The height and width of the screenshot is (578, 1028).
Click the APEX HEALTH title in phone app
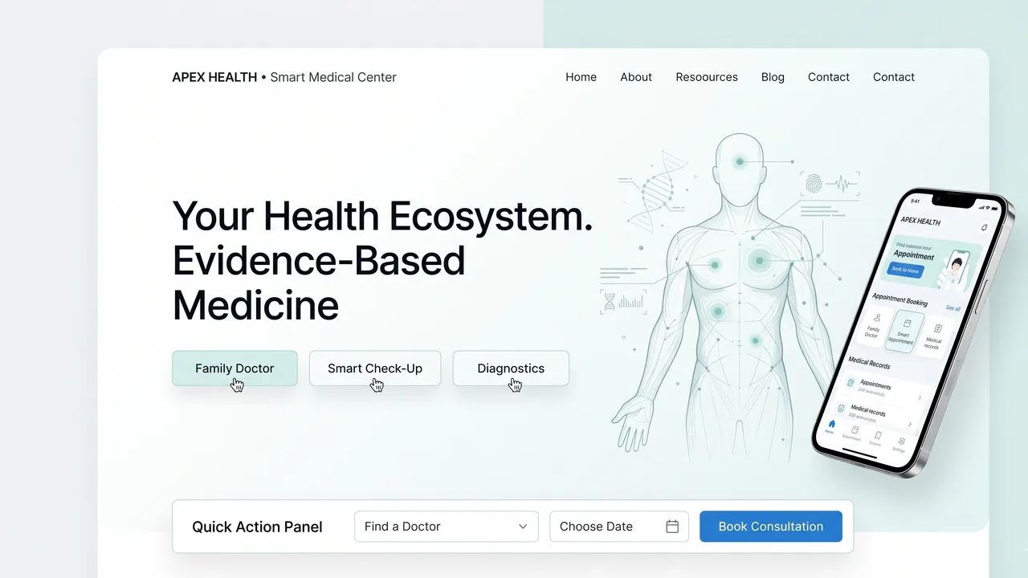click(x=920, y=222)
